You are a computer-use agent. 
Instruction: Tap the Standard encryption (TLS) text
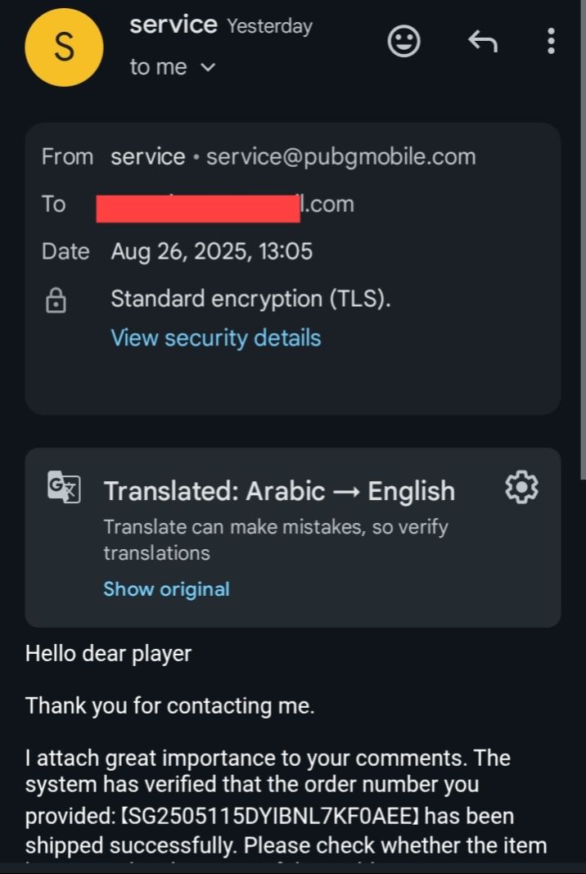point(250,300)
